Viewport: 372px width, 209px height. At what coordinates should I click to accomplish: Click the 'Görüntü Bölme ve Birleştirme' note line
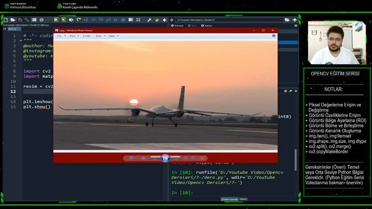pos(336,125)
